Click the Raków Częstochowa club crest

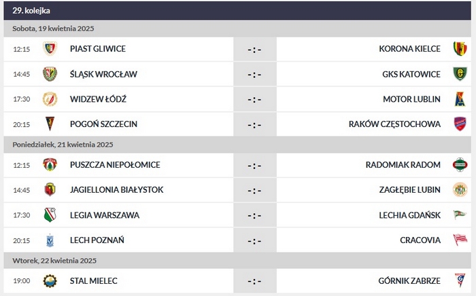point(460,124)
